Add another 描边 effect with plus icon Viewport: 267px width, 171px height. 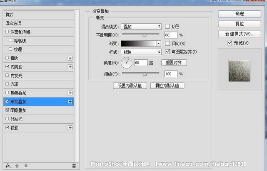click(x=70, y=58)
